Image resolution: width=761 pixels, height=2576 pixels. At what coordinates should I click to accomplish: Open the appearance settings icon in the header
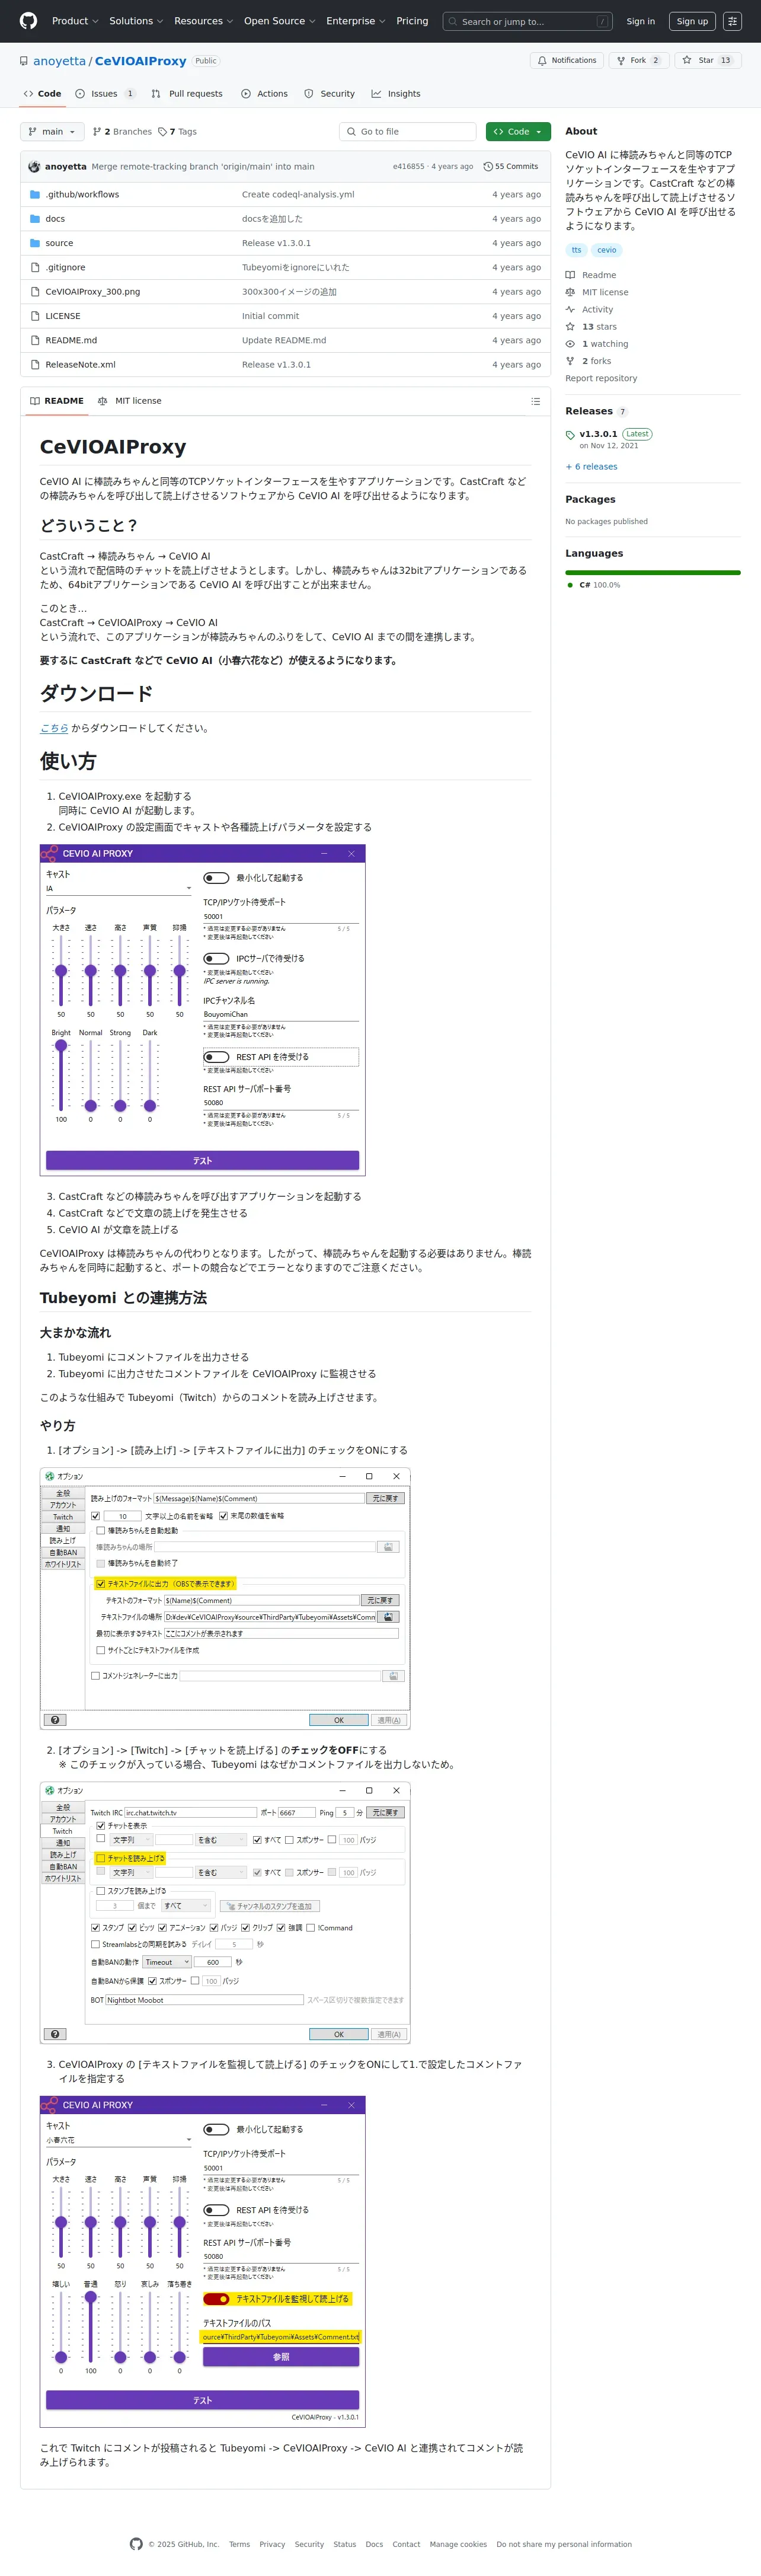(732, 21)
